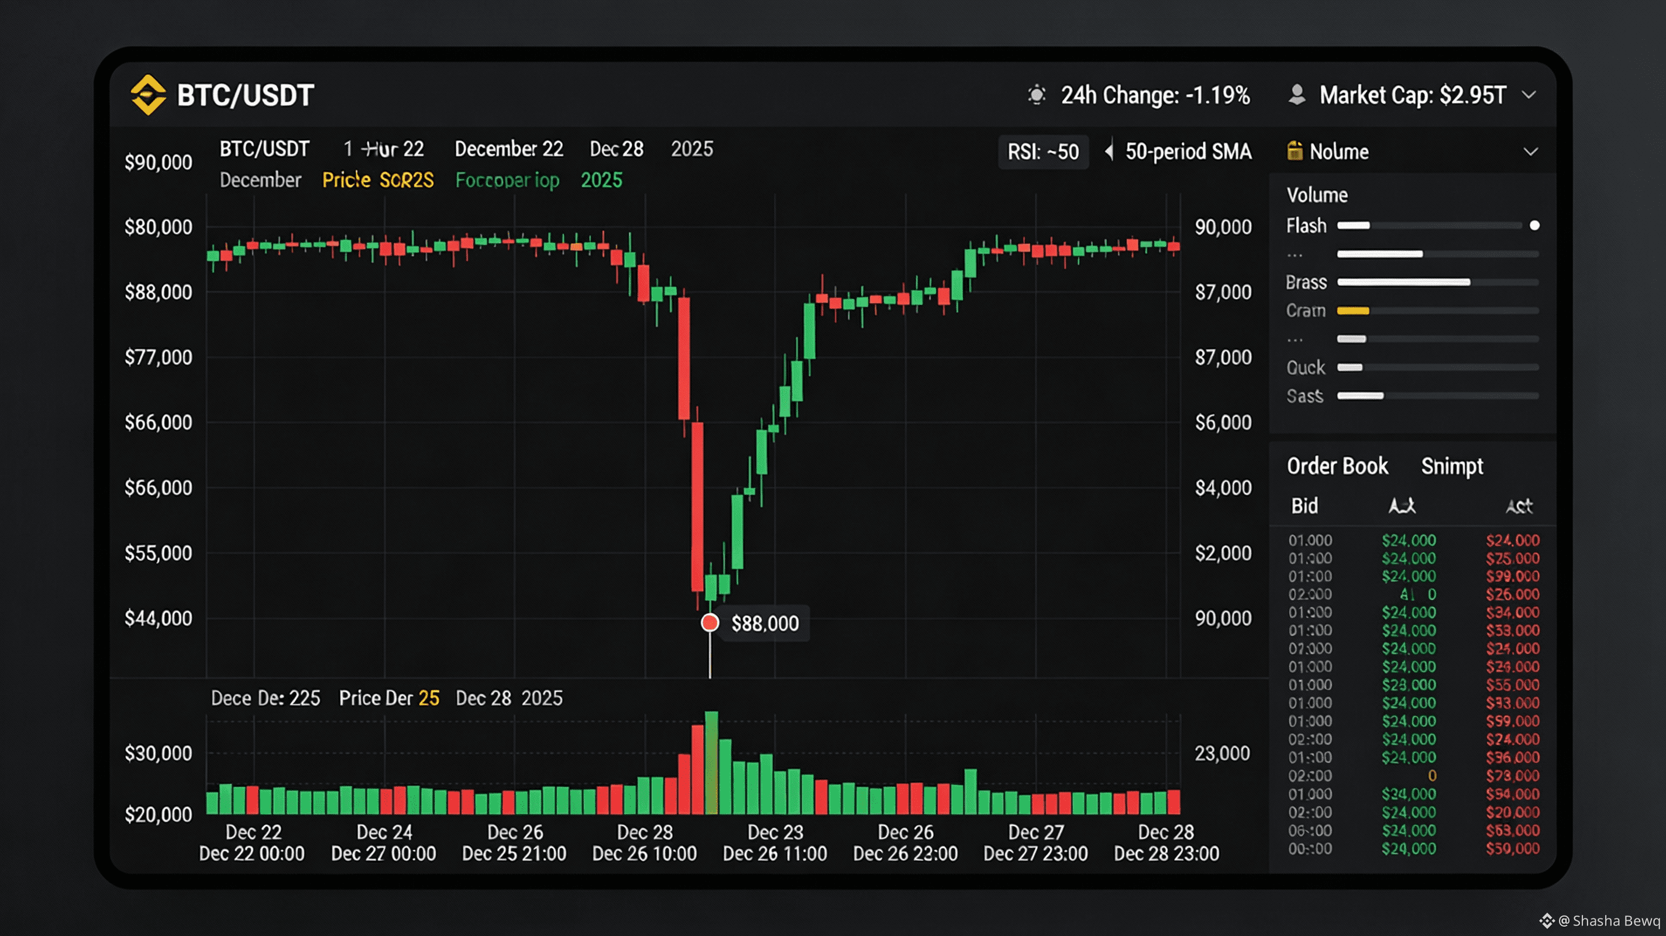Screen dimensions: 1666x936
Task: Click the user icon beside Market Cap
Action: (1297, 94)
